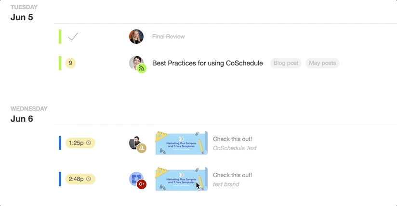Select the Best Practices author avatar

tap(136, 63)
